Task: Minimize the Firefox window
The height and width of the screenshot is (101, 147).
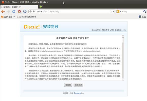Action: (x=6, y=2)
